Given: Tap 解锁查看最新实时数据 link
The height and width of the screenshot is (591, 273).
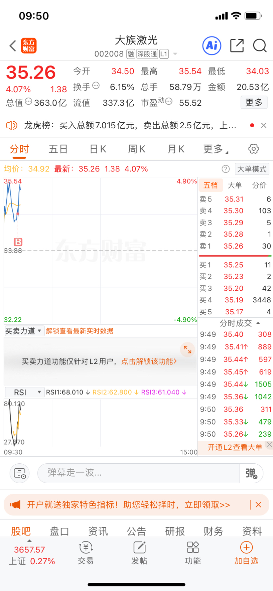Looking at the screenshot, I should (79, 331).
